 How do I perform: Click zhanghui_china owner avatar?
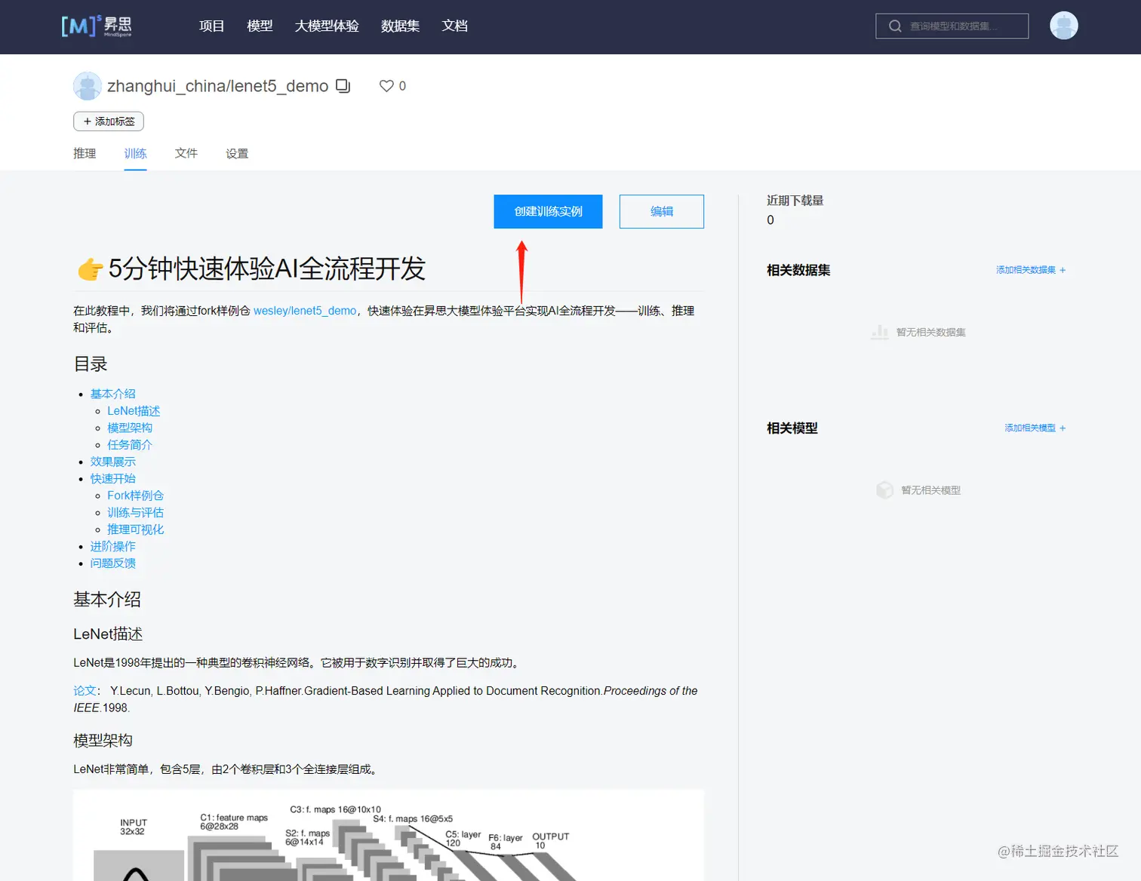click(88, 86)
